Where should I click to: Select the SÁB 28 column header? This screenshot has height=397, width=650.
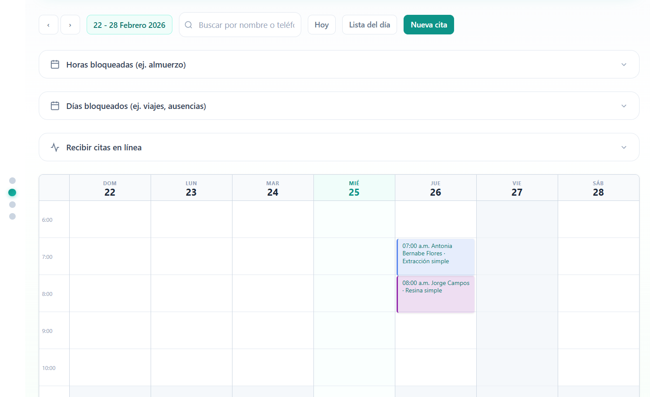tap(598, 187)
